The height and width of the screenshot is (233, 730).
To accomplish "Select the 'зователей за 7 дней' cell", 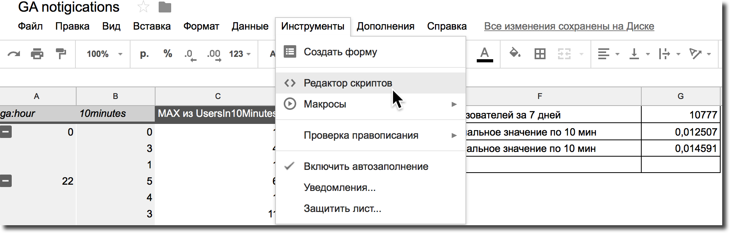I will (553, 115).
